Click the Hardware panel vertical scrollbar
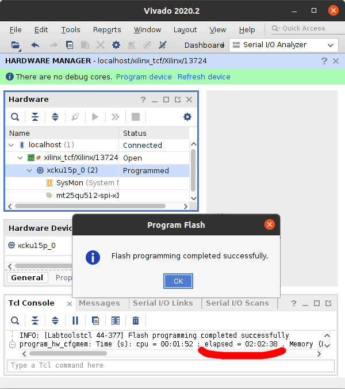This screenshot has height=389, width=345. (x=193, y=170)
